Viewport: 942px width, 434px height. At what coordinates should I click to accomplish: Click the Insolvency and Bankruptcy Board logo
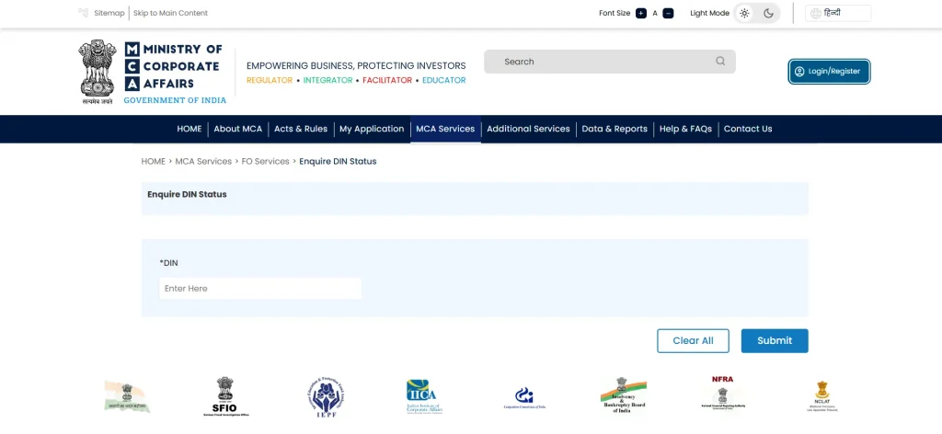click(623, 395)
